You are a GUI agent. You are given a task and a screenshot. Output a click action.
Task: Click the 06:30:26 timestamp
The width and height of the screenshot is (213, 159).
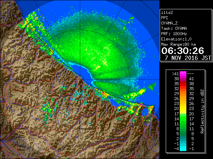click(x=183, y=51)
